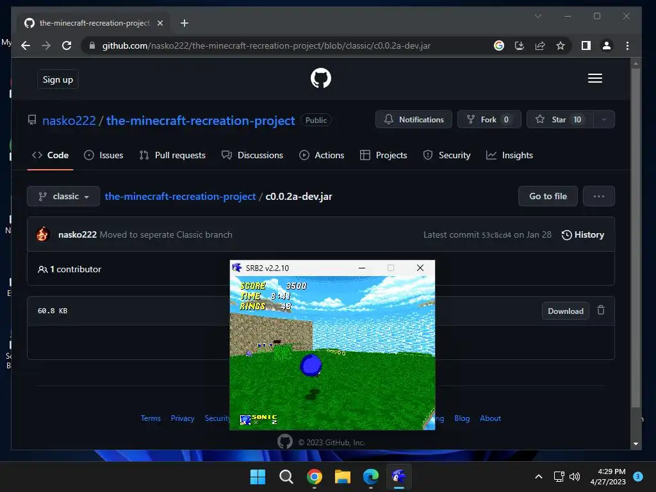
Task: Click the blue Sonic ball in SRB2 game
Action: tap(311, 365)
